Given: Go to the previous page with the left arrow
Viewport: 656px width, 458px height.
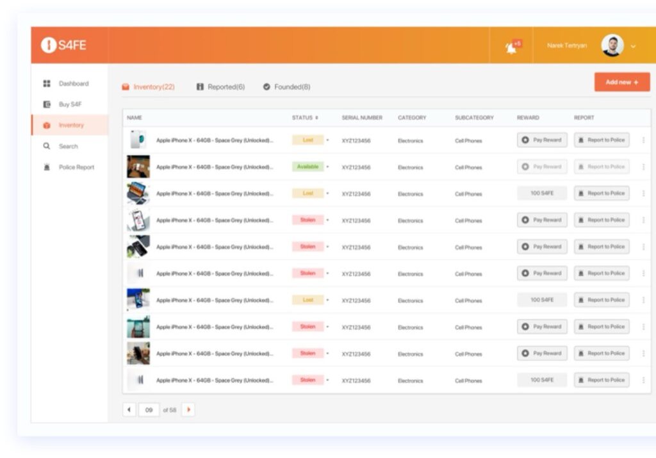Looking at the screenshot, I should click(x=129, y=409).
